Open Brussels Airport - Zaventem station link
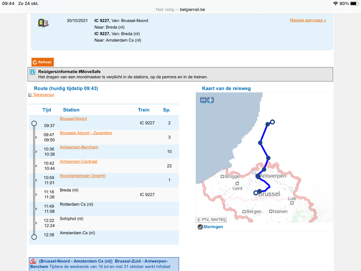This screenshot has height=271, width=361. 86,133
